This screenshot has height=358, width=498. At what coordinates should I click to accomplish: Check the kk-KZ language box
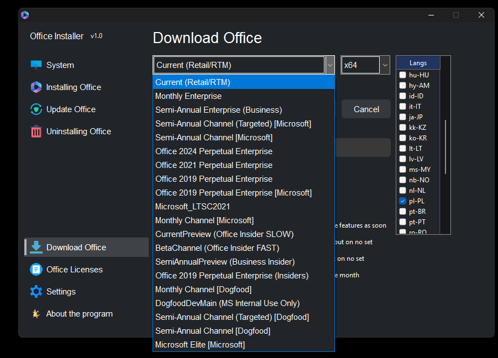(403, 127)
